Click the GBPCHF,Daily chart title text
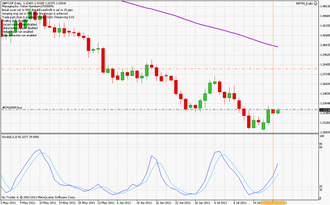The image size is (330, 205). click(x=12, y=3)
